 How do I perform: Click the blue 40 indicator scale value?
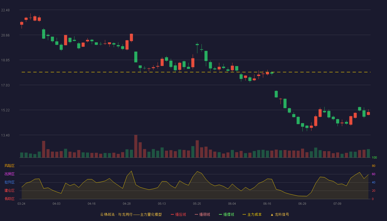373,183
